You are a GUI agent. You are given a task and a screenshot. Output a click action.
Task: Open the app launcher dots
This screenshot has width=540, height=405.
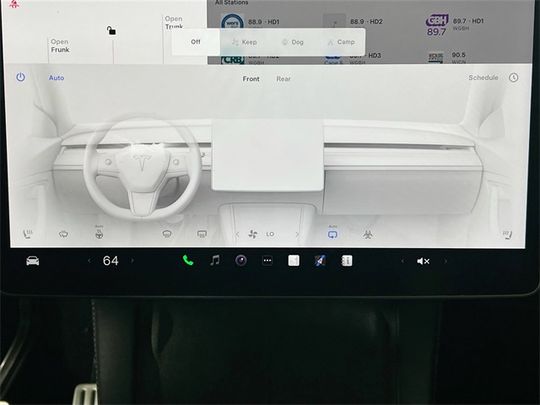267,261
